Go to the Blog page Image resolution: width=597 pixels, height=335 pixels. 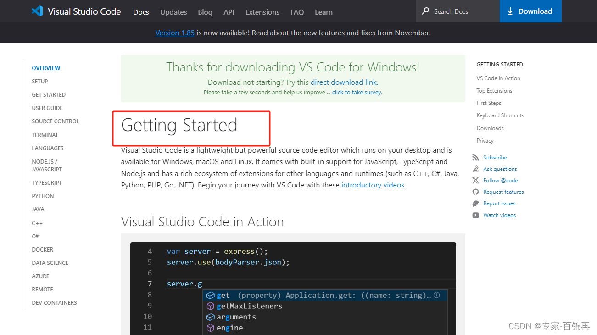tap(205, 12)
